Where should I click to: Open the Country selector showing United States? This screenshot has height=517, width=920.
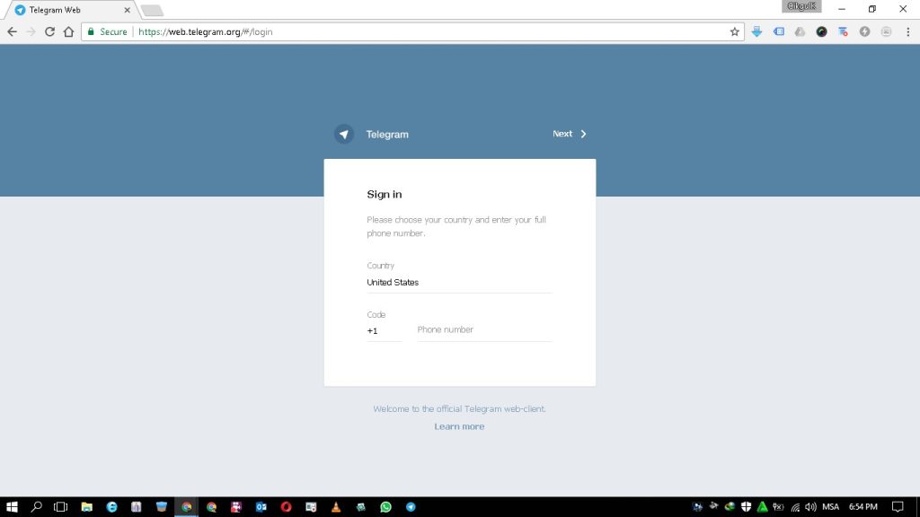click(459, 283)
